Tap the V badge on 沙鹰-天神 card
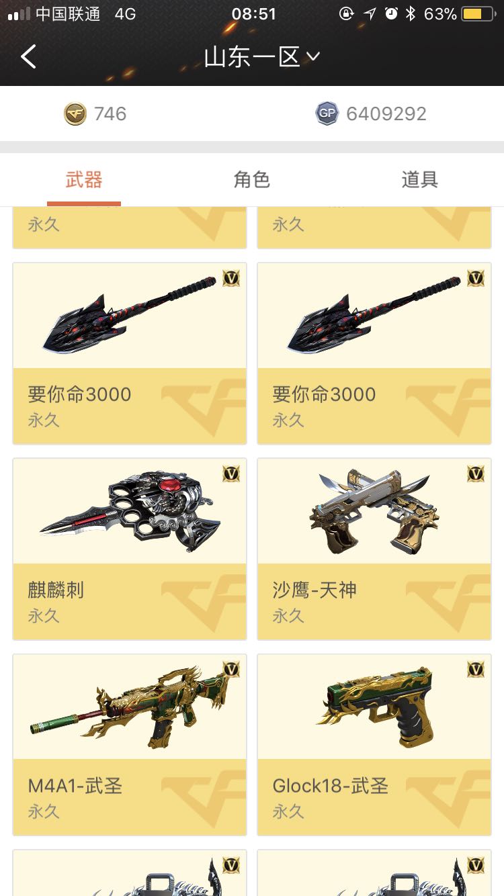Screen dimensions: 504x896 click(x=476, y=474)
